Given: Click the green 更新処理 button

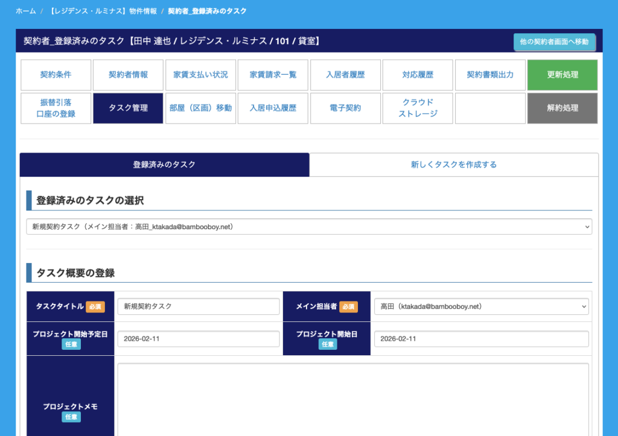Looking at the screenshot, I should [x=562, y=75].
